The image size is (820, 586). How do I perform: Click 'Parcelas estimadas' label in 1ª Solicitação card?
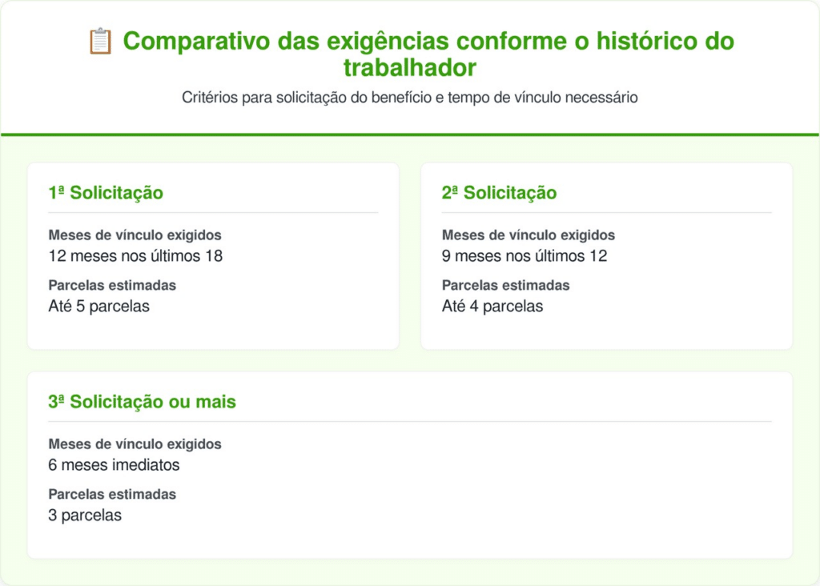click(x=112, y=285)
